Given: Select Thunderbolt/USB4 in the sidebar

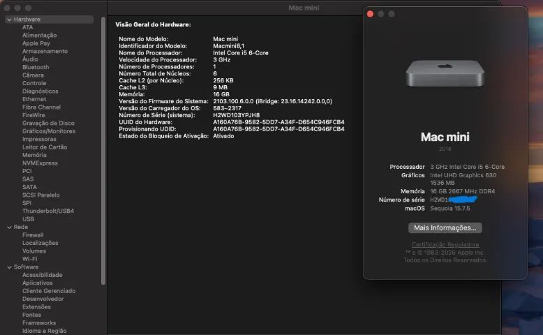Looking at the screenshot, I should (48, 211).
